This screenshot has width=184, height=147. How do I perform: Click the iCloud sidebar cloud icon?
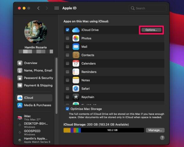pyautogui.click(x=20, y=98)
